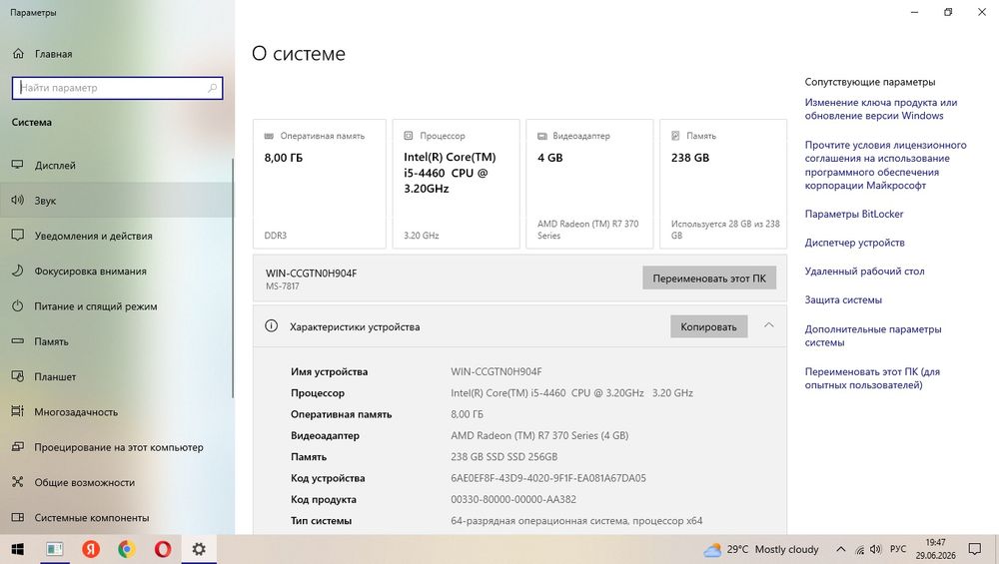Click device ID 6AE0EF8F-43D9-4020-9F1F-EA081A67DA05
This screenshot has height=564, width=999.
[547, 478]
